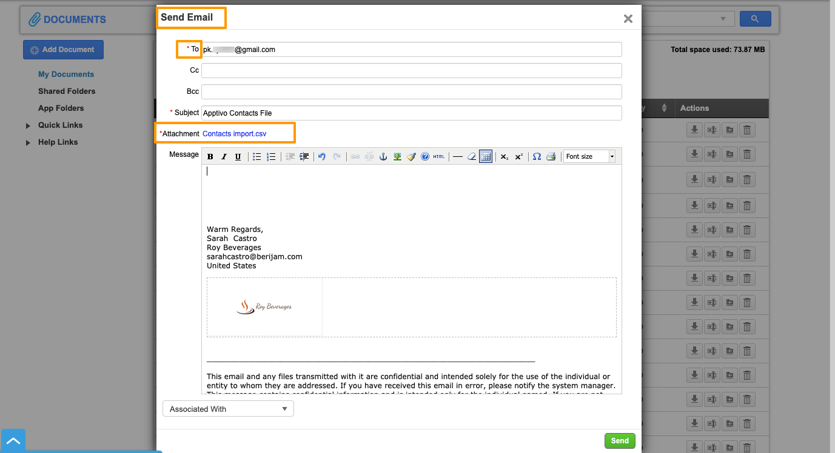Open HTML source editing view
This screenshot has width=835, height=453.
(439, 157)
